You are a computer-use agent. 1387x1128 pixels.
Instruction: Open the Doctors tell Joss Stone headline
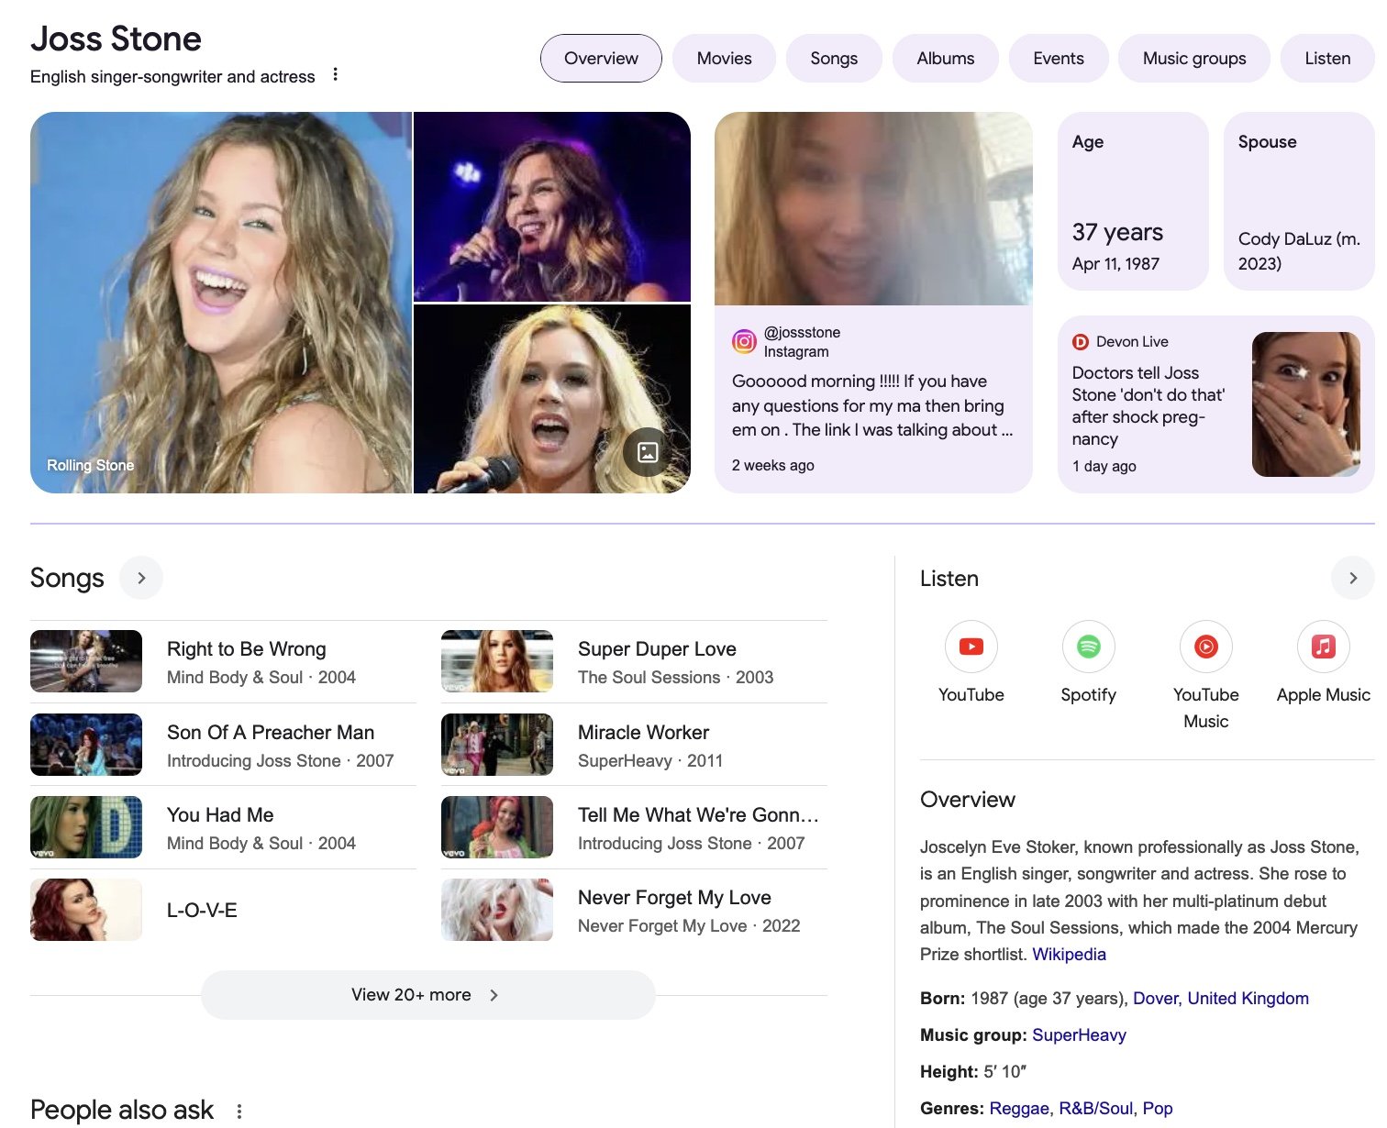1148,406
